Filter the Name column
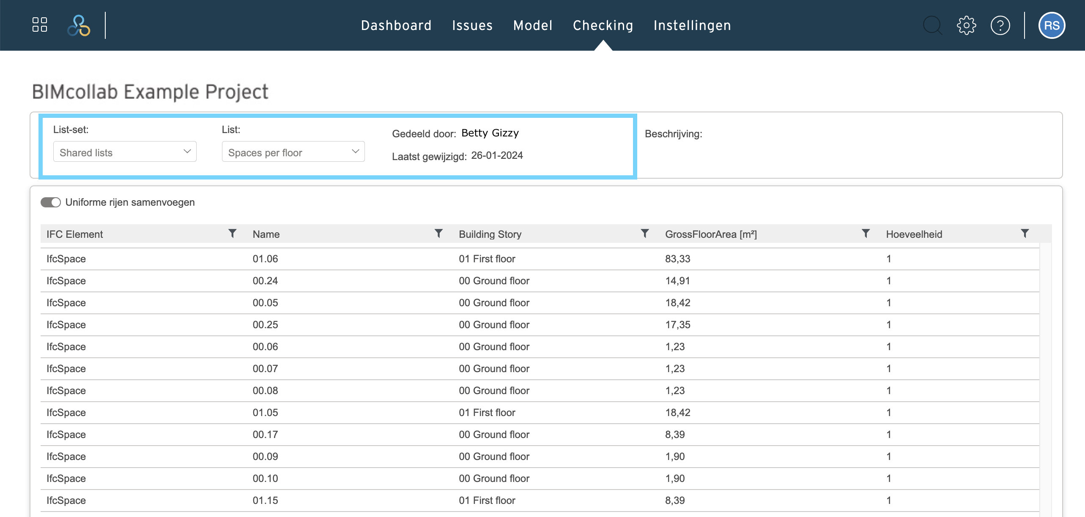The height and width of the screenshot is (517, 1085). coord(438,234)
